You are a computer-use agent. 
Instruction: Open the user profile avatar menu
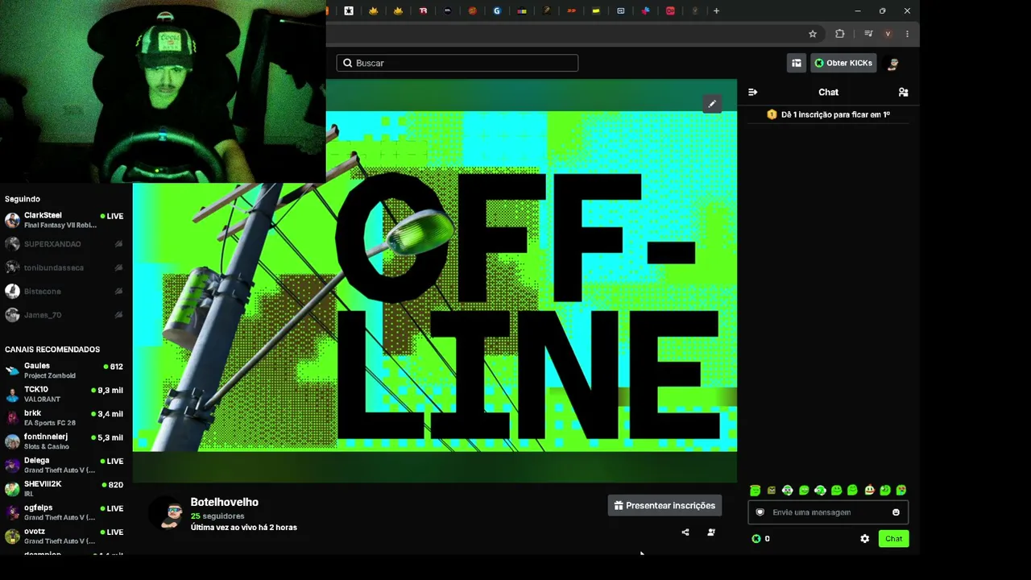pyautogui.click(x=892, y=63)
